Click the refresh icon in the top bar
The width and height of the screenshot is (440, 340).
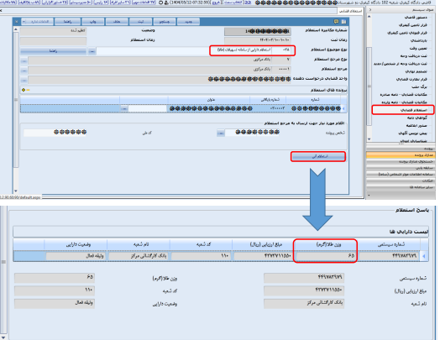[x=160, y=3]
